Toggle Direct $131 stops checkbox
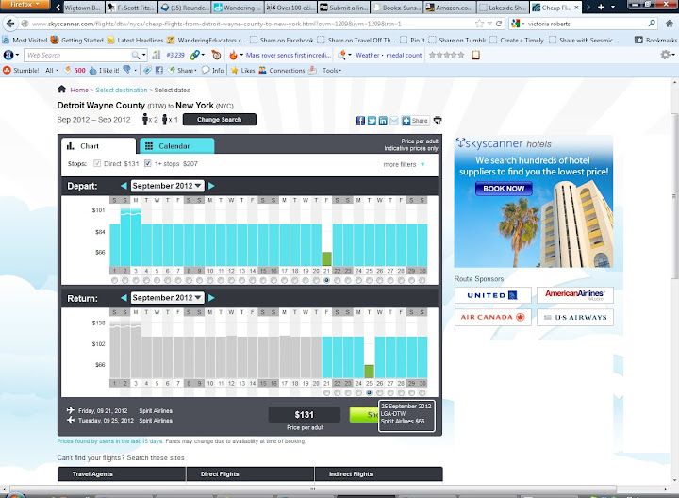 point(97,163)
